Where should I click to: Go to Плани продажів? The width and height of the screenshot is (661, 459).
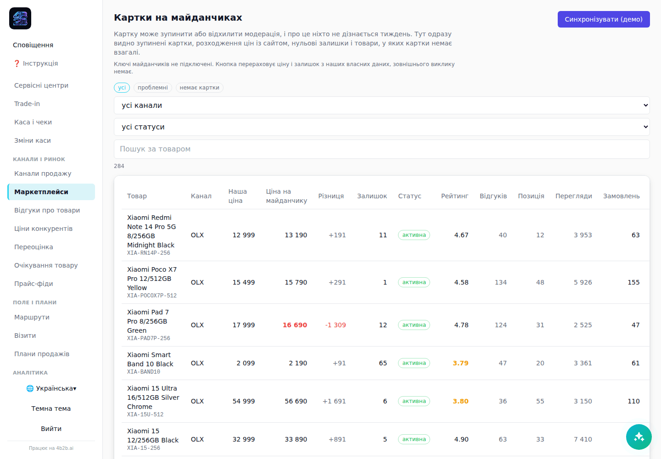click(51, 354)
